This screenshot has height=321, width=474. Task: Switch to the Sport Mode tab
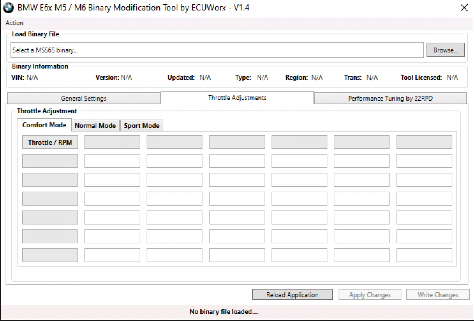coord(141,126)
